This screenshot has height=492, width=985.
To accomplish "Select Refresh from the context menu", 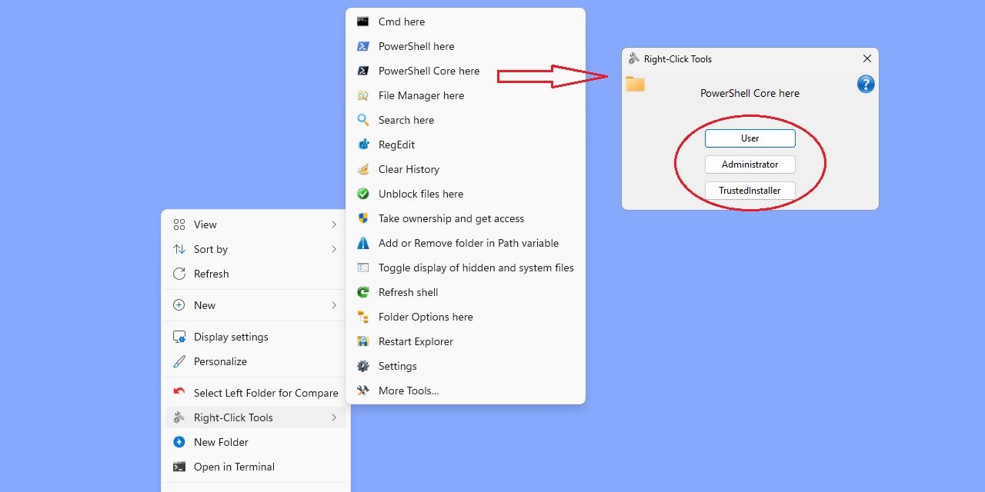I will [255, 274].
